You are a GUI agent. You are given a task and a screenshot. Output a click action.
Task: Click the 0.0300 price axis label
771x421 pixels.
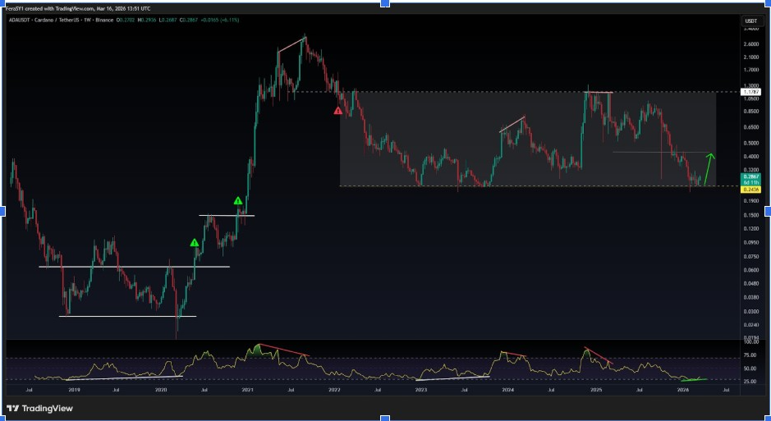tap(752, 312)
